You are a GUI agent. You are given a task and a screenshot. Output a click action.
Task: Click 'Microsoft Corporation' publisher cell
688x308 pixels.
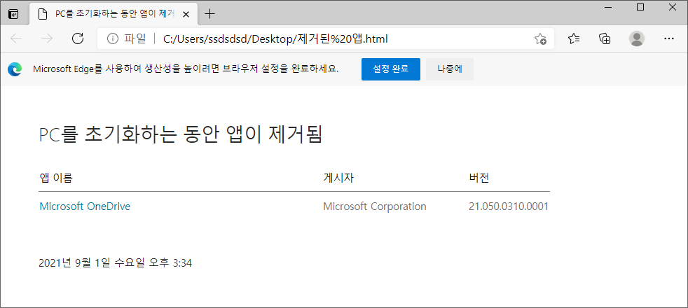(375, 206)
